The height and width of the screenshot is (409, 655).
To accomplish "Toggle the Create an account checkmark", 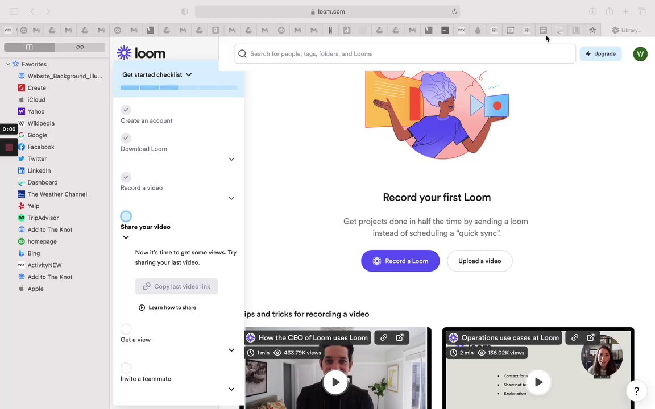I will (126, 110).
